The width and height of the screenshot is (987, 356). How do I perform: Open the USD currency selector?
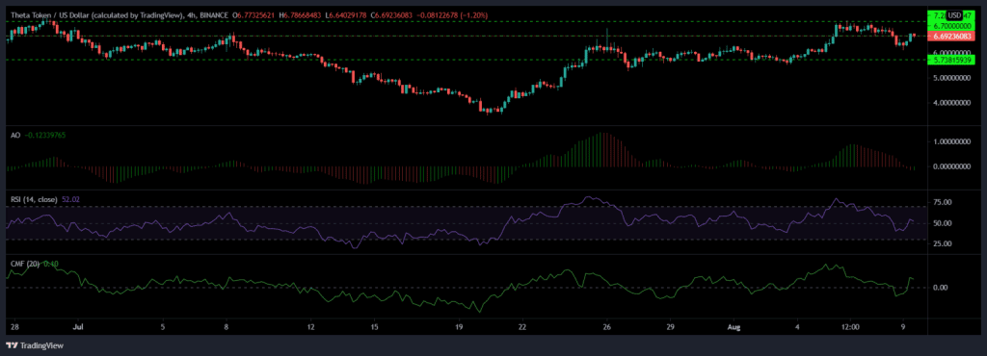(x=953, y=14)
